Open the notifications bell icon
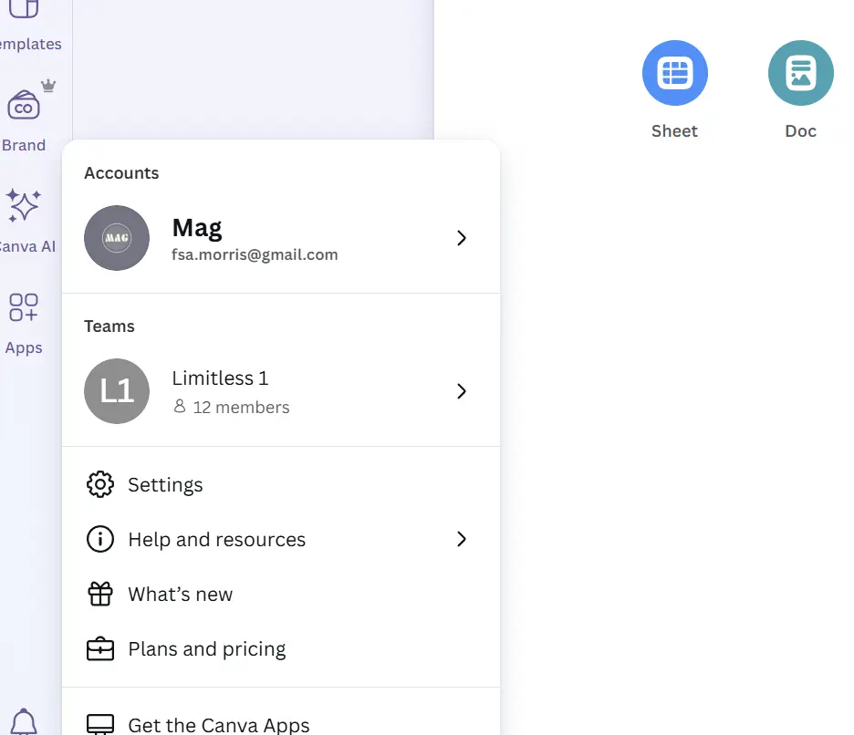Image resolution: width=854 pixels, height=735 pixels. click(24, 722)
